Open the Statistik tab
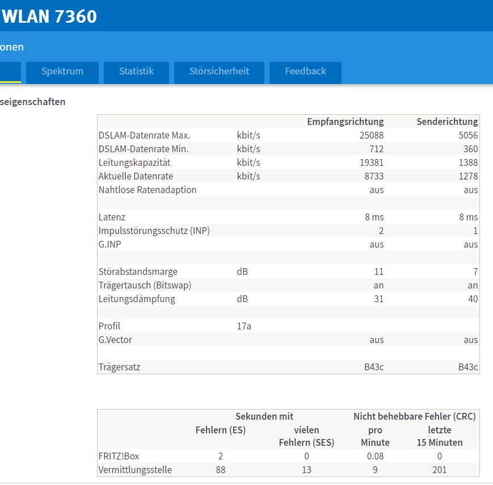Image resolution: width=493 pixels, height=485 pixels. [136, 72]
